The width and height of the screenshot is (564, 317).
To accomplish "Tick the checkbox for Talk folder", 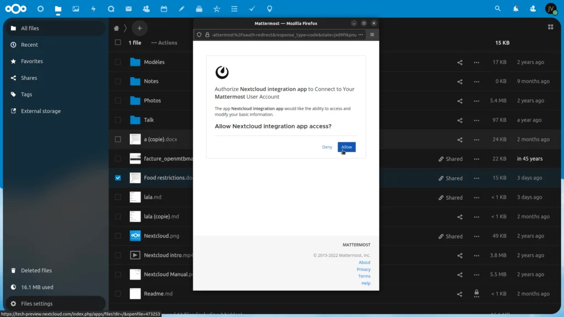I will pos(118,120).
